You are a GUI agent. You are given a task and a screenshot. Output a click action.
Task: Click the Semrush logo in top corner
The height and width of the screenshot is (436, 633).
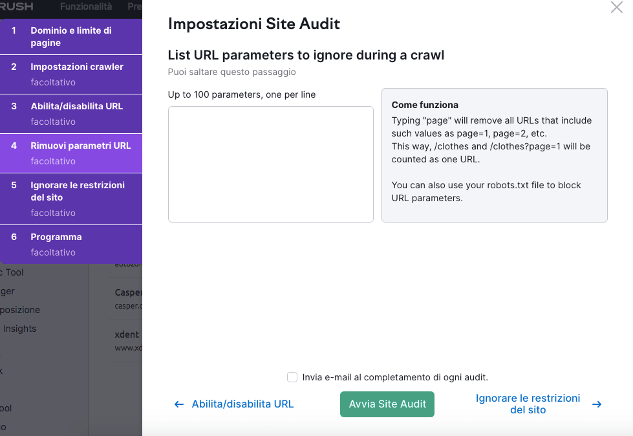click(x=17, y=7)
